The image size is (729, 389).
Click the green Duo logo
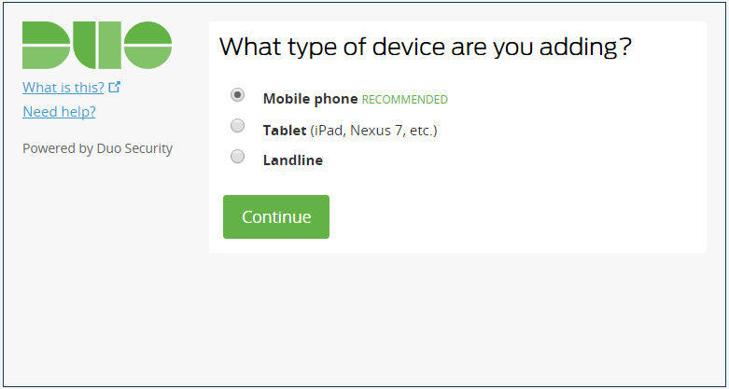pyautogui.click(x=97, y=45)
